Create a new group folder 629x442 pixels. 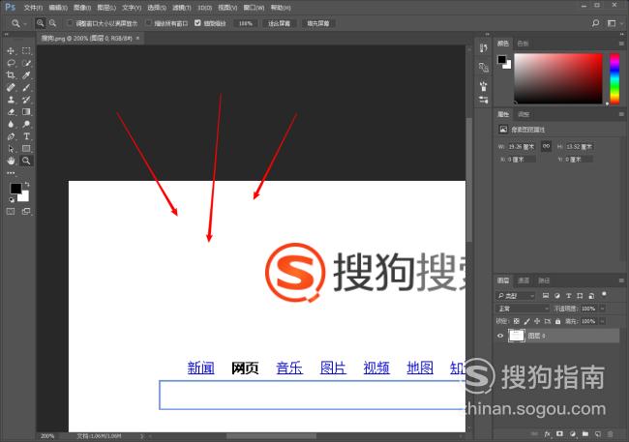pos(585,434)
